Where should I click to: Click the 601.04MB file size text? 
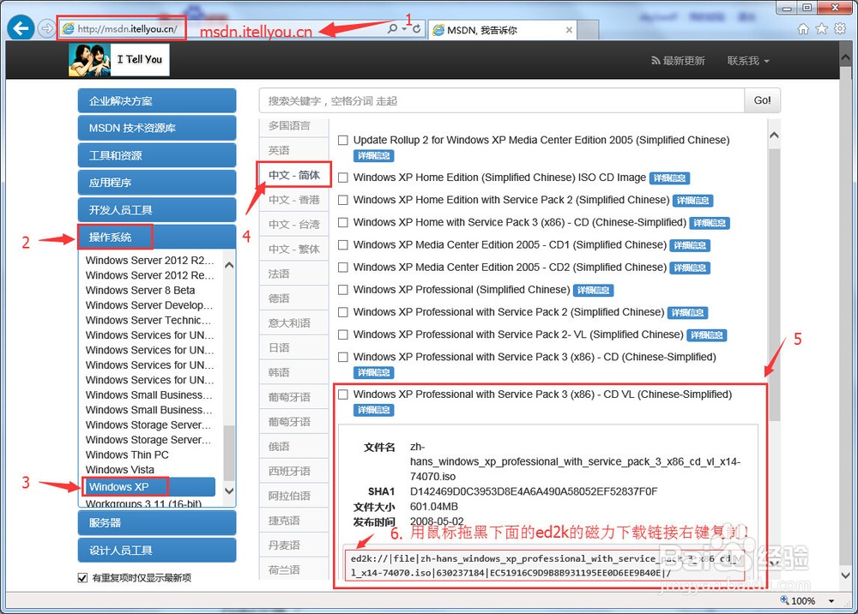[x=434, y=507]
